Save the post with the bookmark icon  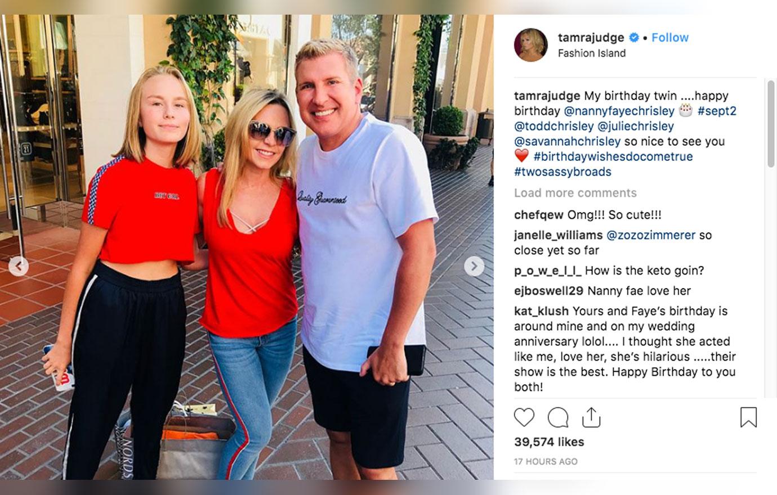click(748, 417)
